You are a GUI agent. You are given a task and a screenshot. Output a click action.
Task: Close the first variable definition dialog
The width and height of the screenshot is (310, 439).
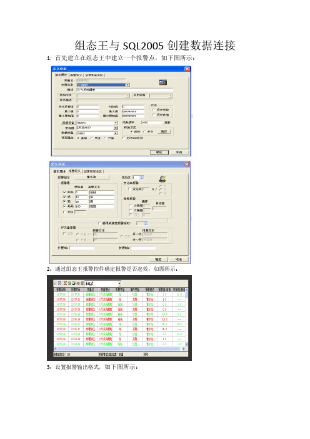point(187,69)
